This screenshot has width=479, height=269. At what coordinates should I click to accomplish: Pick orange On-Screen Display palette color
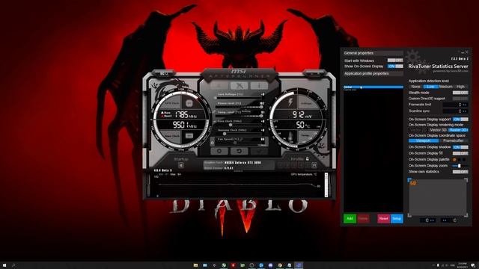coord(454,159)
